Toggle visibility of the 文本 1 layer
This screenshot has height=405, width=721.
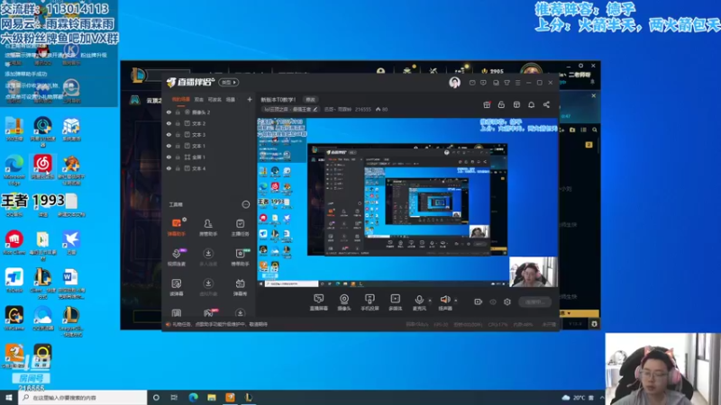click(169, 146)
